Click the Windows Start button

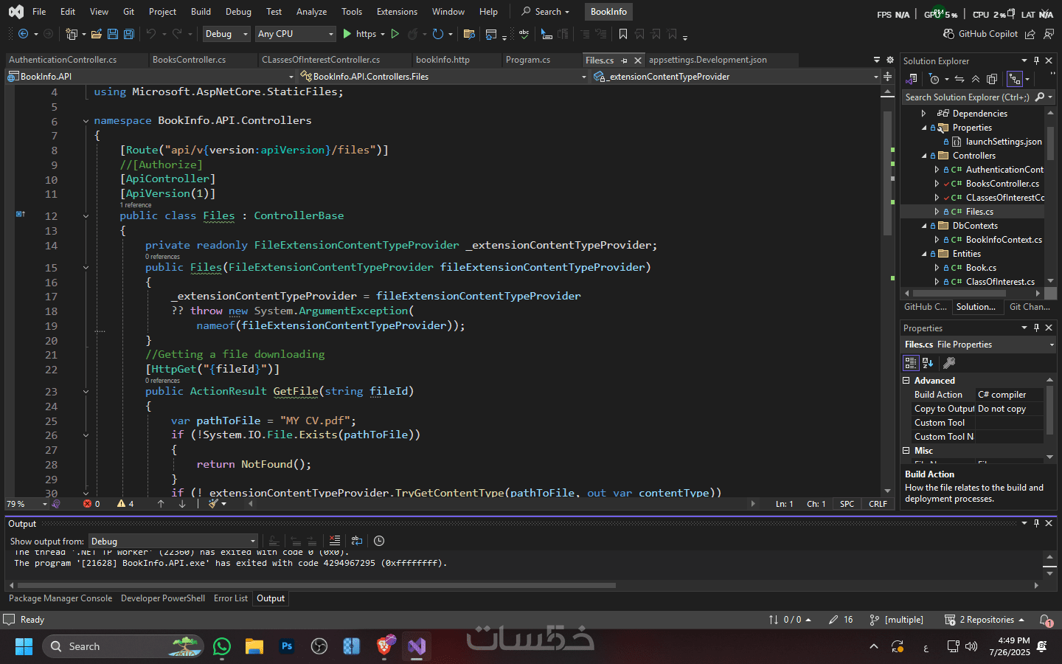tap(24, 646)
